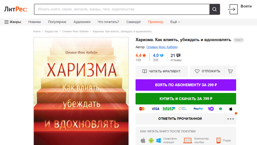Open the Новинки menu item
257x145 pixels.
(35, 22)
